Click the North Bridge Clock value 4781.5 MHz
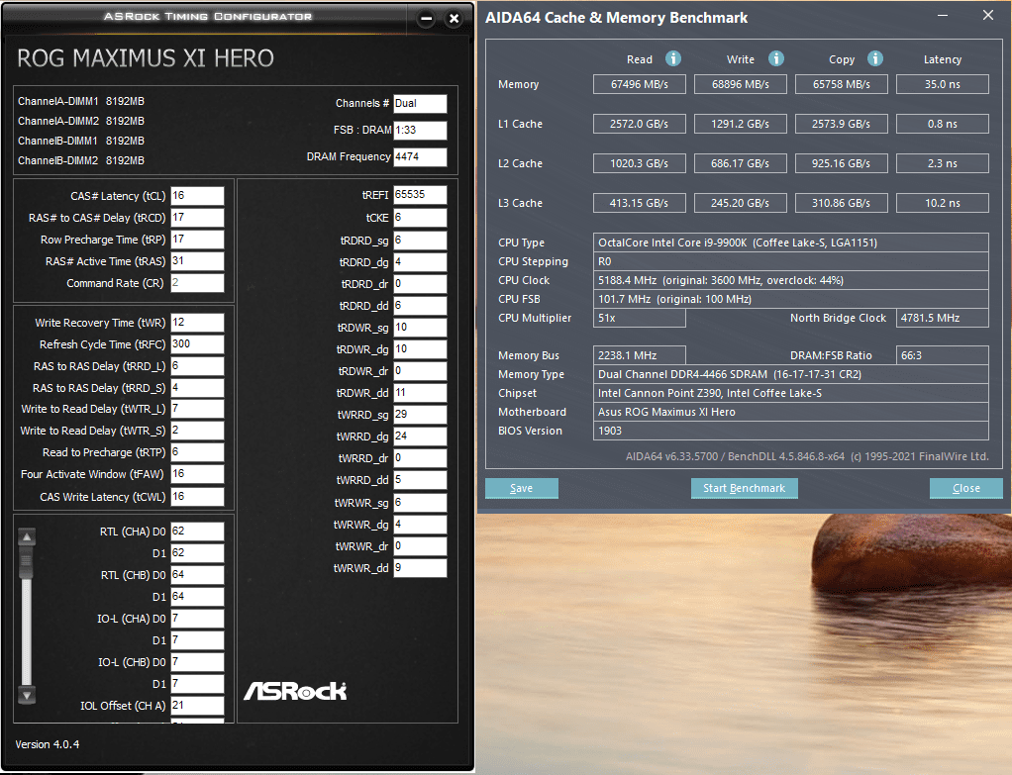 coord(943,318)
